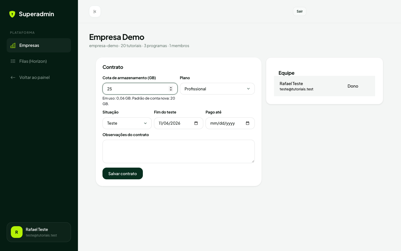
Task: Click the empresa-demo · 20 tutoriais subtitle
Action: point(139,46)
